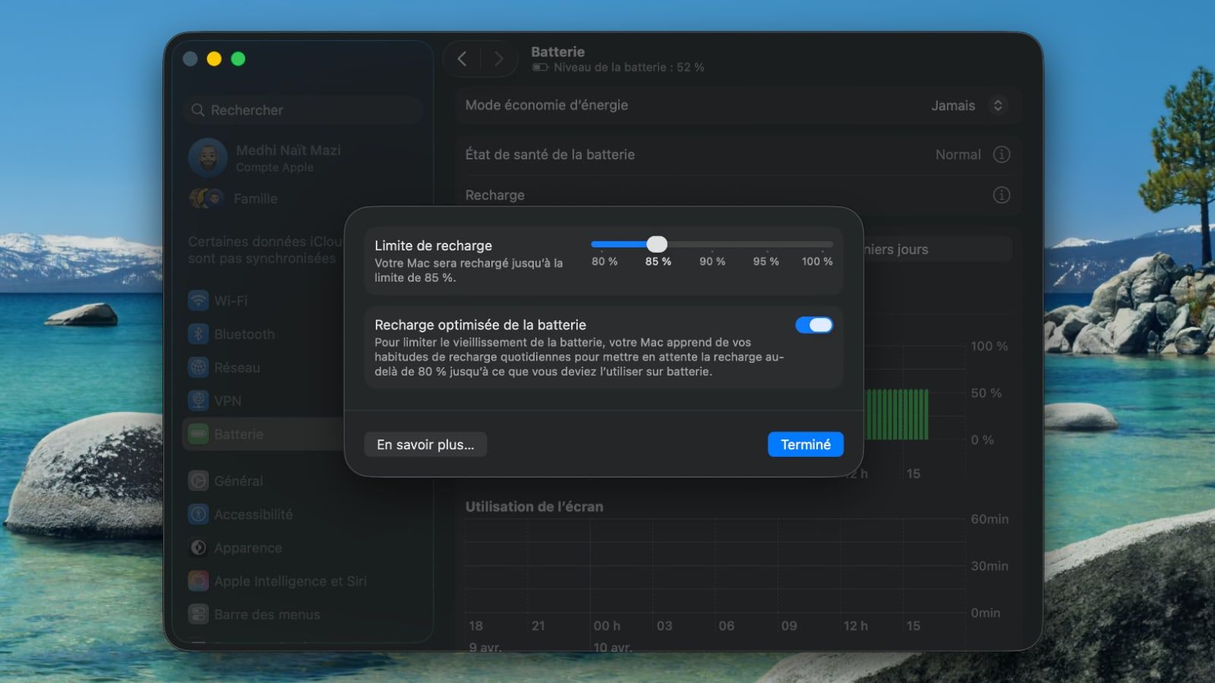The width and height of the screenshot is (1215, 683).
Task: Click the info icon next to État de santé
Action: tap(1002, 154)
